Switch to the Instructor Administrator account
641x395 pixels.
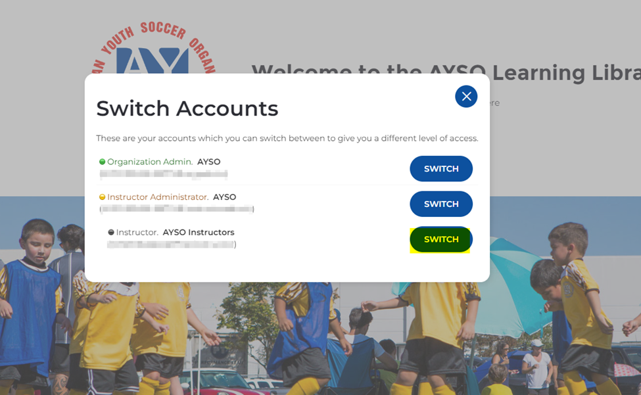[x=441, y=204]
